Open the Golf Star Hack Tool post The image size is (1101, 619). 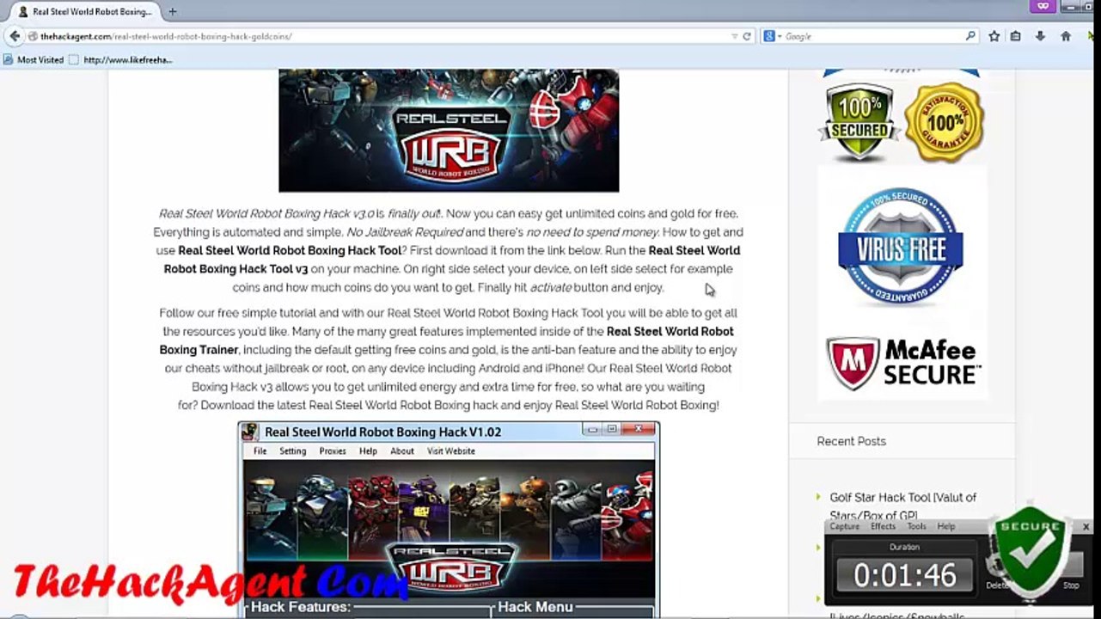coord(902,506)
